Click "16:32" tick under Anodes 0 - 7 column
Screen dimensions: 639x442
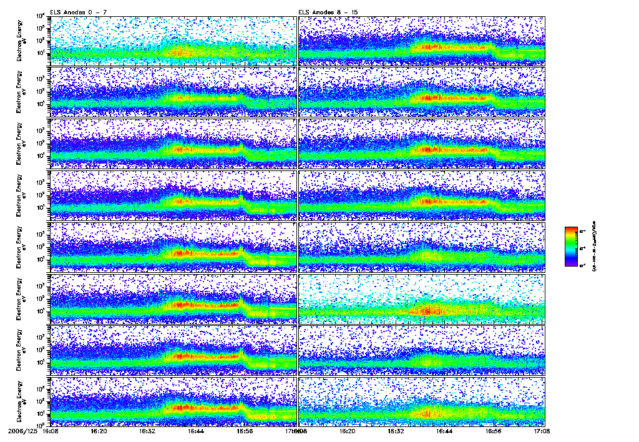[x=147, y=431]
